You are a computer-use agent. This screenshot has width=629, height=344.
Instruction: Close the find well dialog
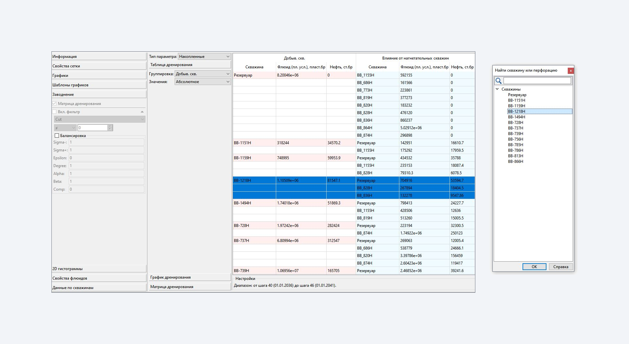[571, 71]
